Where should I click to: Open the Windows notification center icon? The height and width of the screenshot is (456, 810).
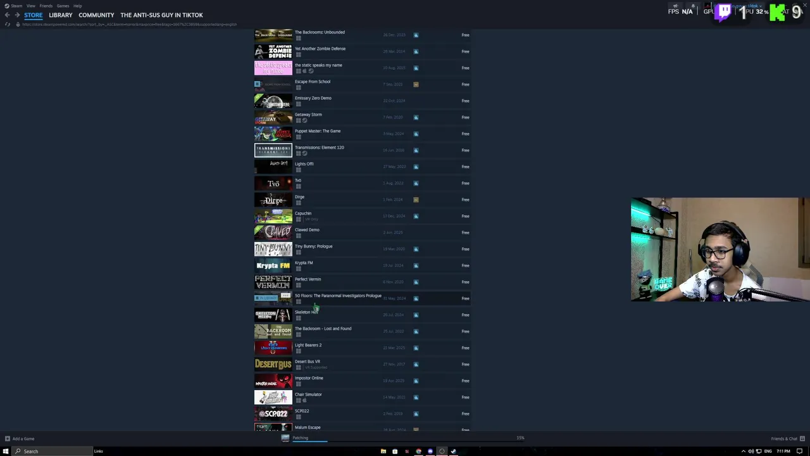coord(799,451)
